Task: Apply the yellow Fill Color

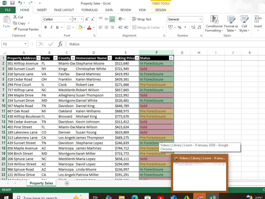Action: 80,27
